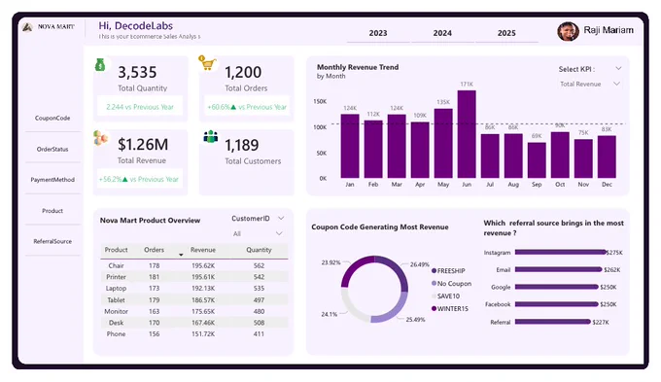Select the Facebook referral bar
The width and height of the screenshot is (661, 382).
pos(556,304)
